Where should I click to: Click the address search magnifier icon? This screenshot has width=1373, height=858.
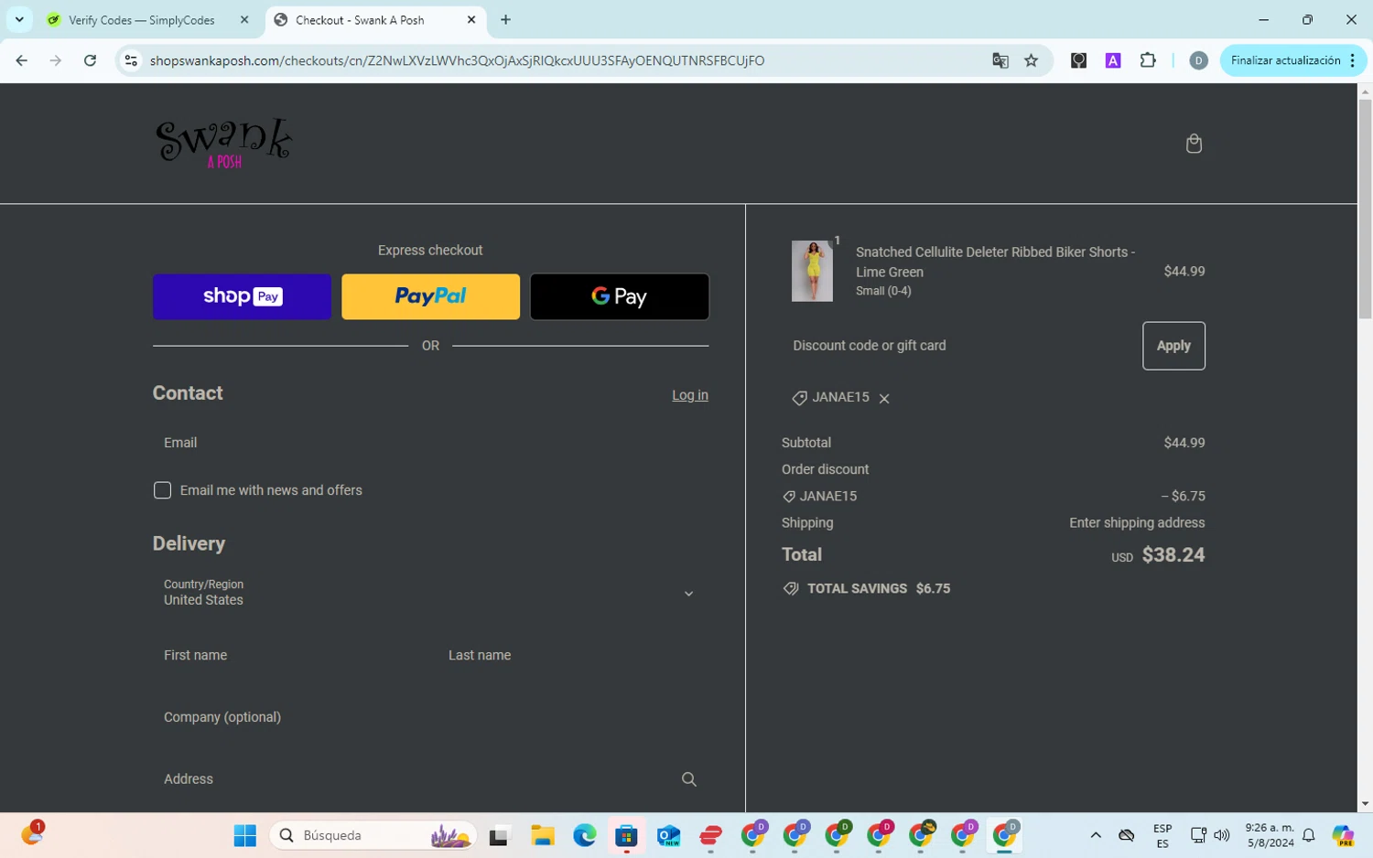pos(689,779)
